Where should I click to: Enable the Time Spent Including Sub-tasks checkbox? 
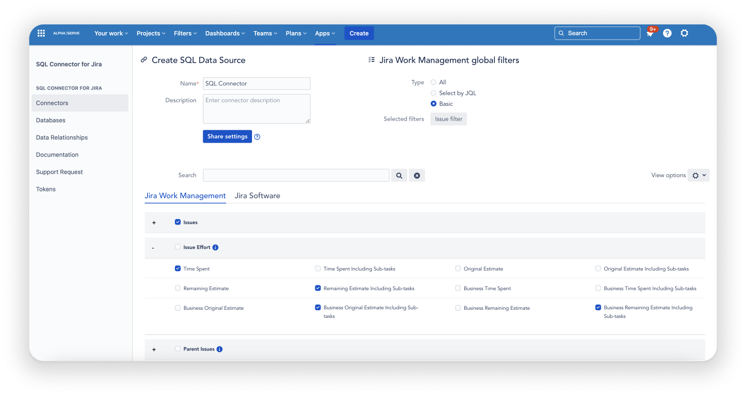(x=318, y=269)
